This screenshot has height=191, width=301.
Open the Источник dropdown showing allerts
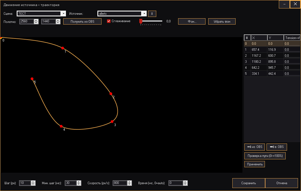tap(144, 13)
